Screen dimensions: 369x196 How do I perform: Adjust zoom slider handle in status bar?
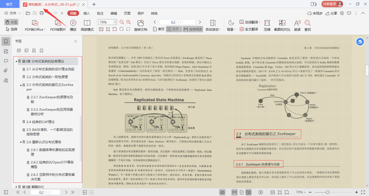coord(327,192)
